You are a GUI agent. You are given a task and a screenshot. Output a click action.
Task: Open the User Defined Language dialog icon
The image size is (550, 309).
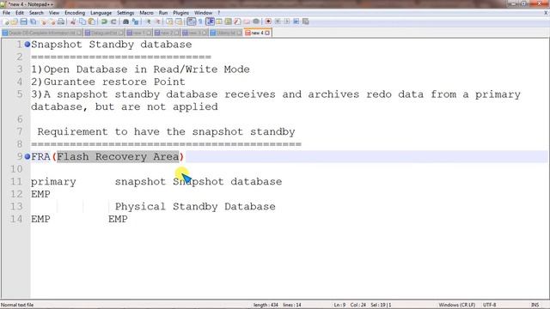pos(219,21)
